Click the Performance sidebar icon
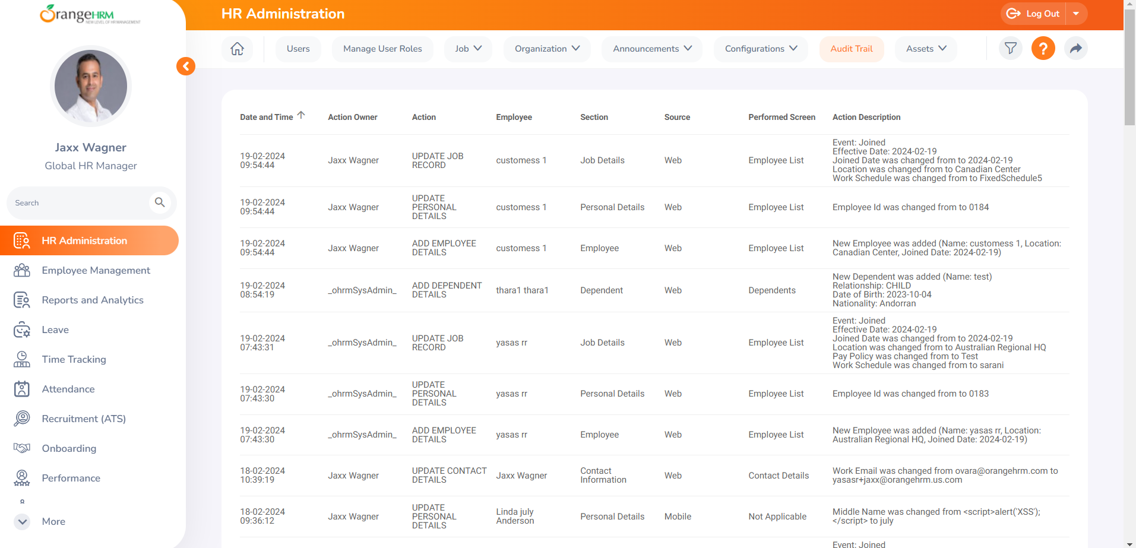The image size is (1136, 548). point(22,478)
